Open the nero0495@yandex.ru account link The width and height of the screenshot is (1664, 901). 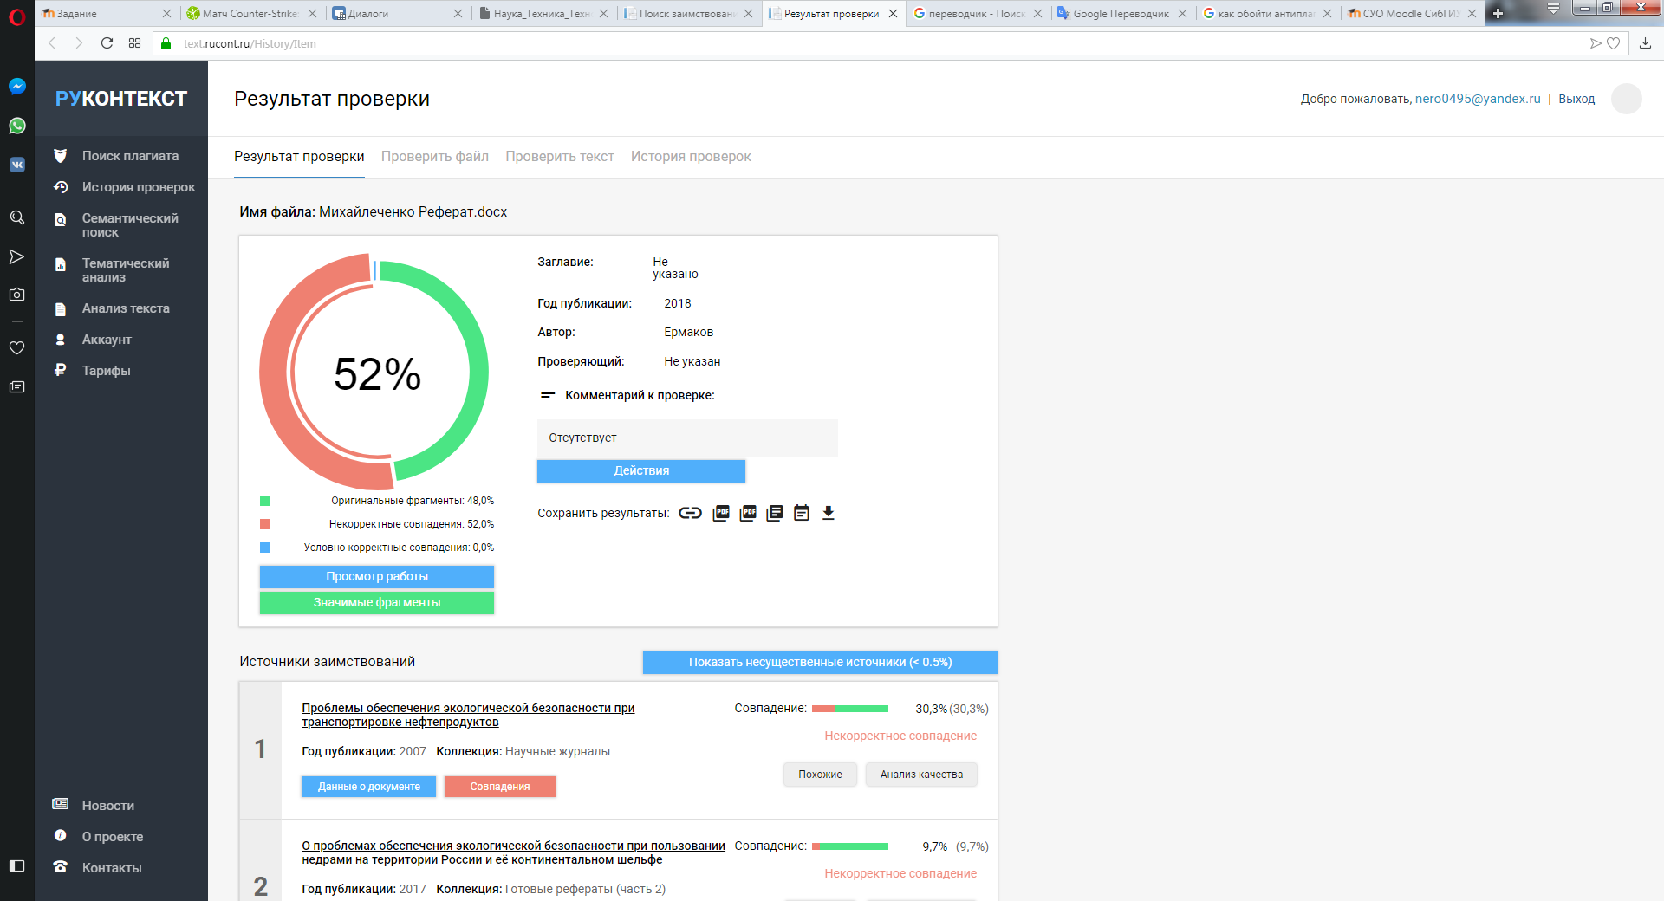click(1478, 99)
